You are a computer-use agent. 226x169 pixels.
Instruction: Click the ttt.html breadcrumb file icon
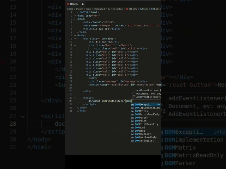127,9
